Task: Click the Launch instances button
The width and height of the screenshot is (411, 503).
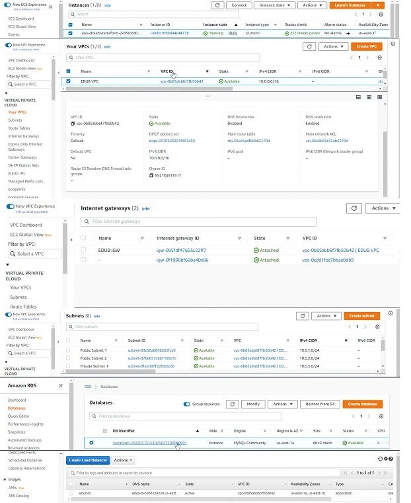Action: pyautogui.click(x=350, y=5)
